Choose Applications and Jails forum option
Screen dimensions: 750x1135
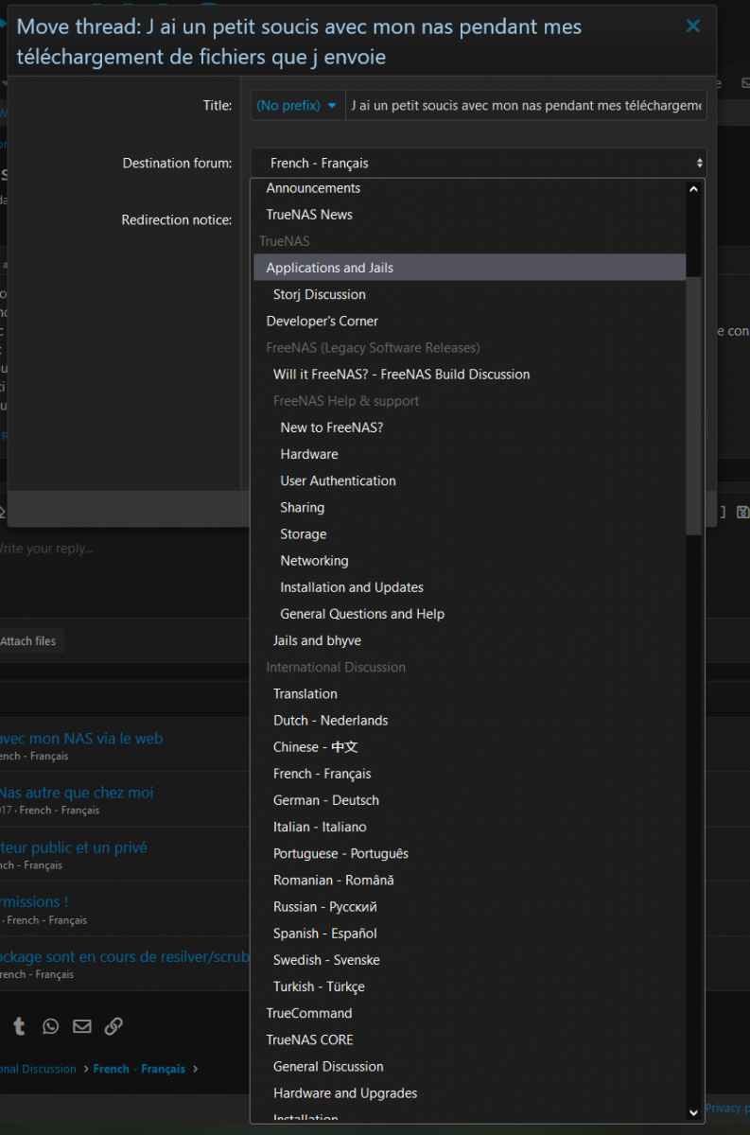[329, 268]
